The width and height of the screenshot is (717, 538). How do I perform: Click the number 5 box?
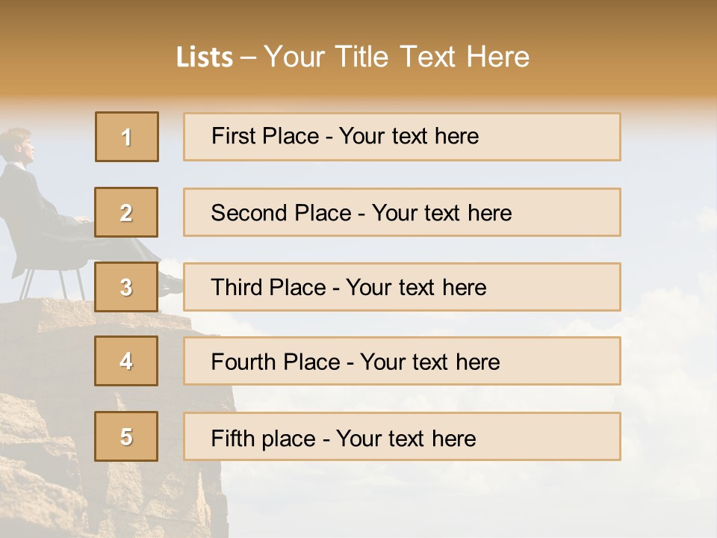[126, 436]
